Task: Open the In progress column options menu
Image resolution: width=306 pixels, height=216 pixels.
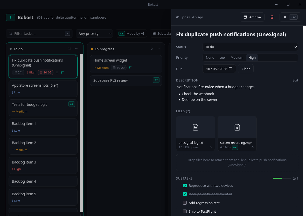Action: coord(158,49)
